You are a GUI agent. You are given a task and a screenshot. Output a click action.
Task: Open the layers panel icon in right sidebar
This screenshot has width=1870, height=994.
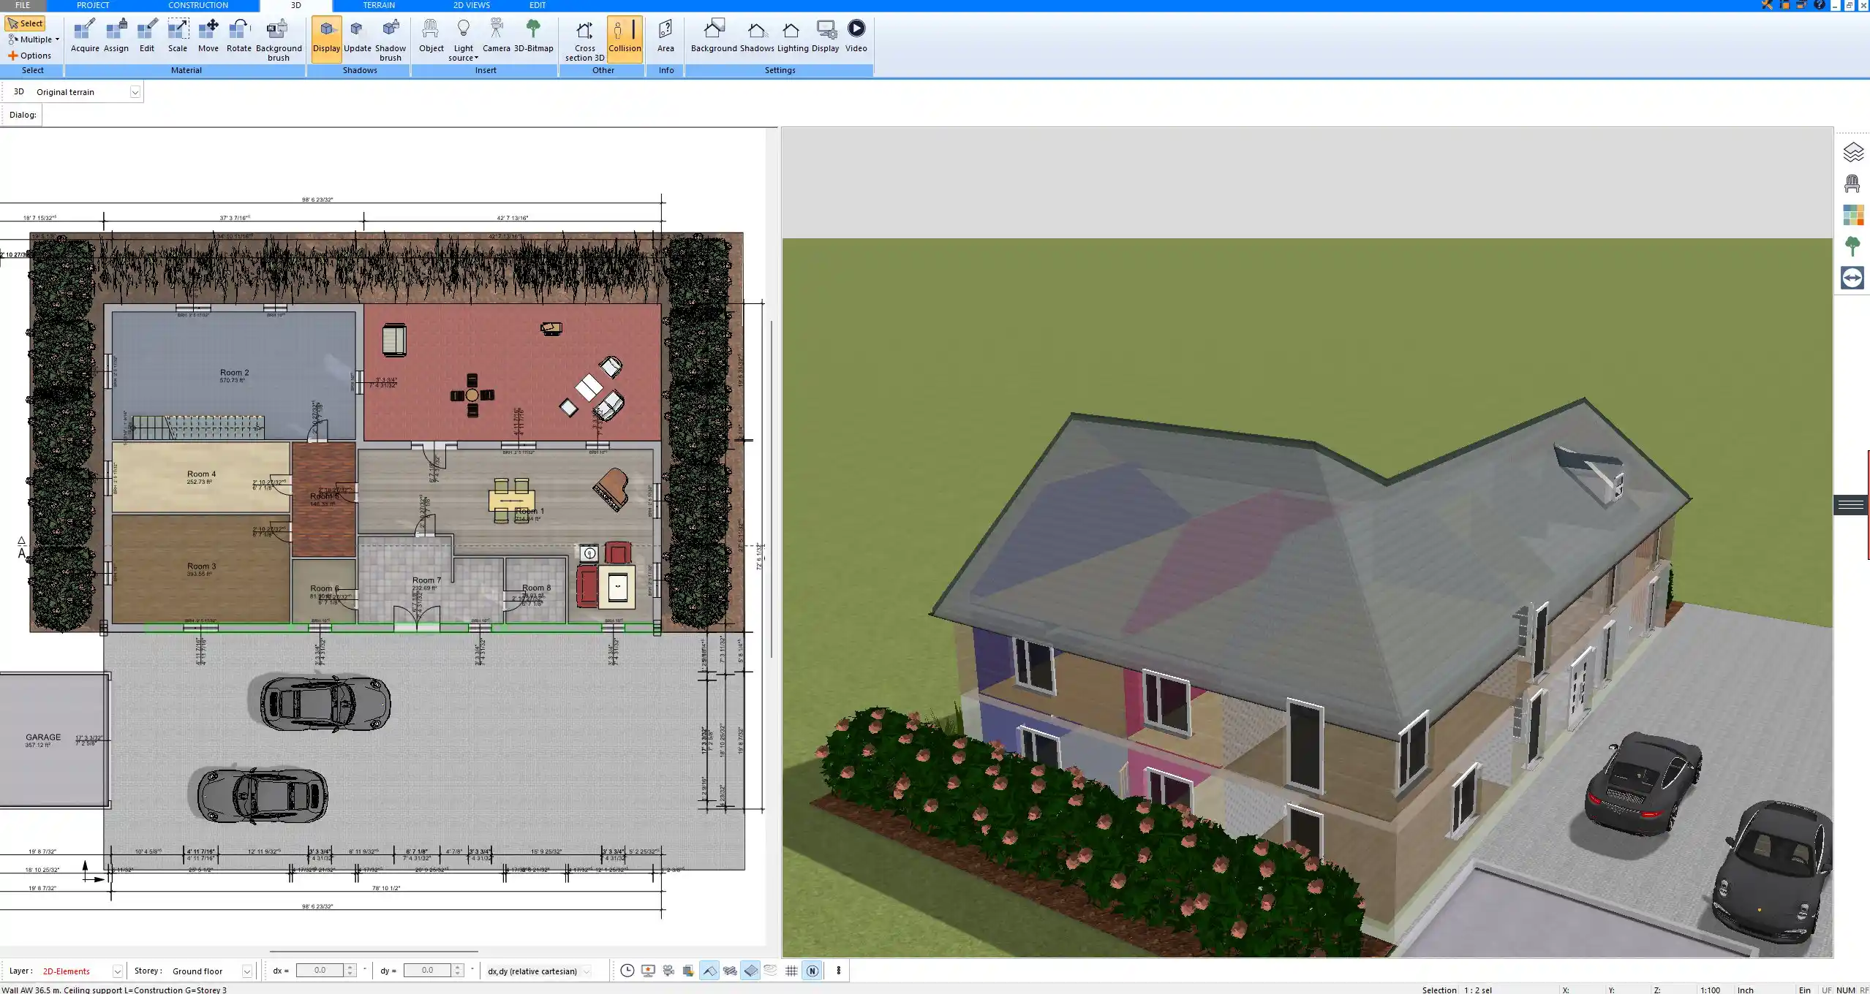[x=1852, y=152]
